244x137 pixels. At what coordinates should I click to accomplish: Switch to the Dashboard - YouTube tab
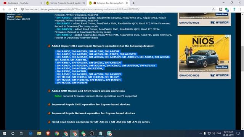coord(22,3)
